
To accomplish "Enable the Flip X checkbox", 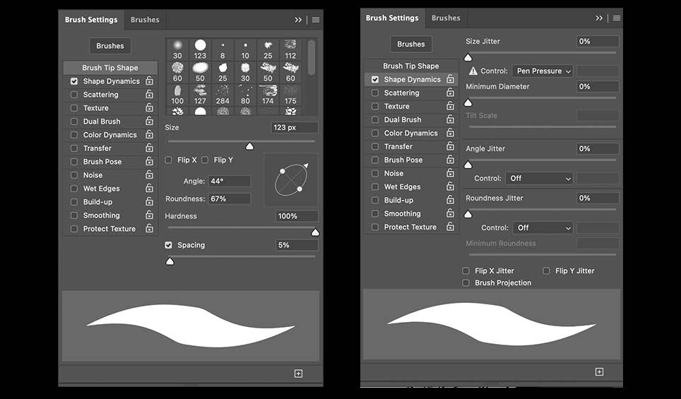I will point(169,160).
